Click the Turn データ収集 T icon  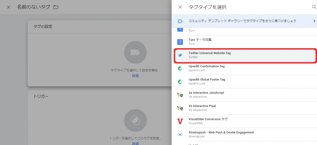click(x=180, y=42)
